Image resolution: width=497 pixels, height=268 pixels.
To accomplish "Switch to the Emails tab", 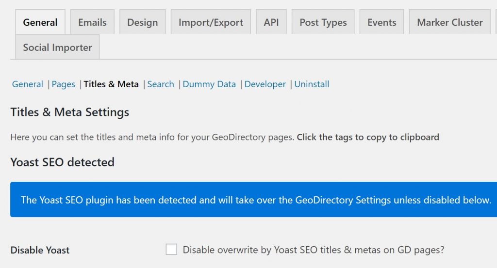I will [92, 22].
